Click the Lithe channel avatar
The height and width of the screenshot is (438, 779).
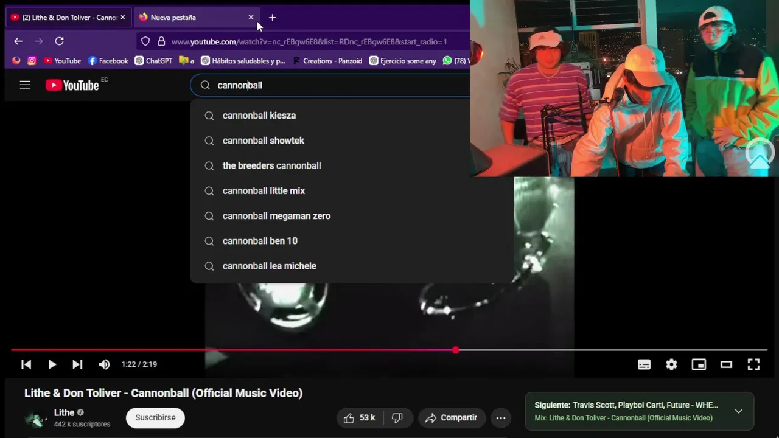point(36,419)
